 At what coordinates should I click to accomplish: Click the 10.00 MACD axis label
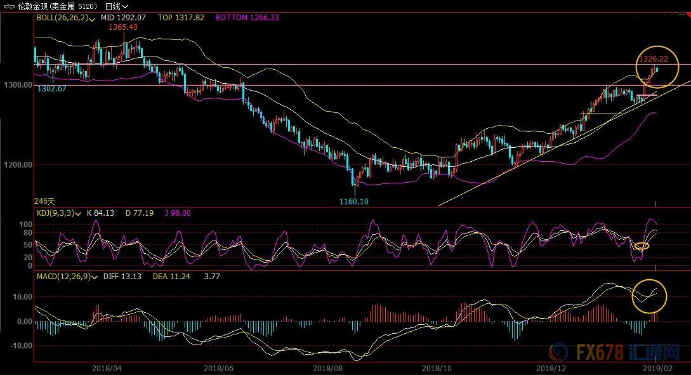22,297
